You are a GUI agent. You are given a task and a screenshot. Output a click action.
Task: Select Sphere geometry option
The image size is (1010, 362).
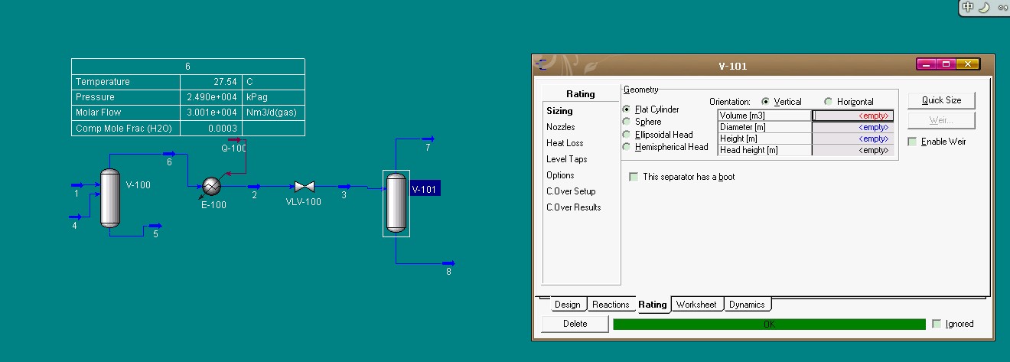(642, 122)
